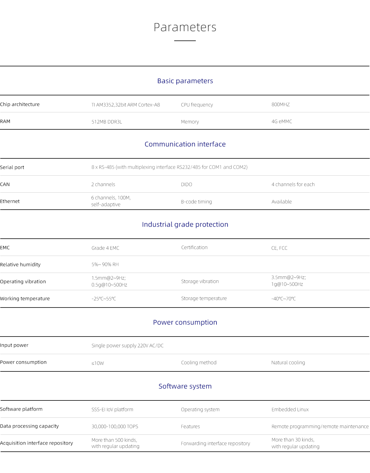
Task: Click the Single power supply 220V AC/DC text
Action: pyautogui.click(x=127, y=345)
